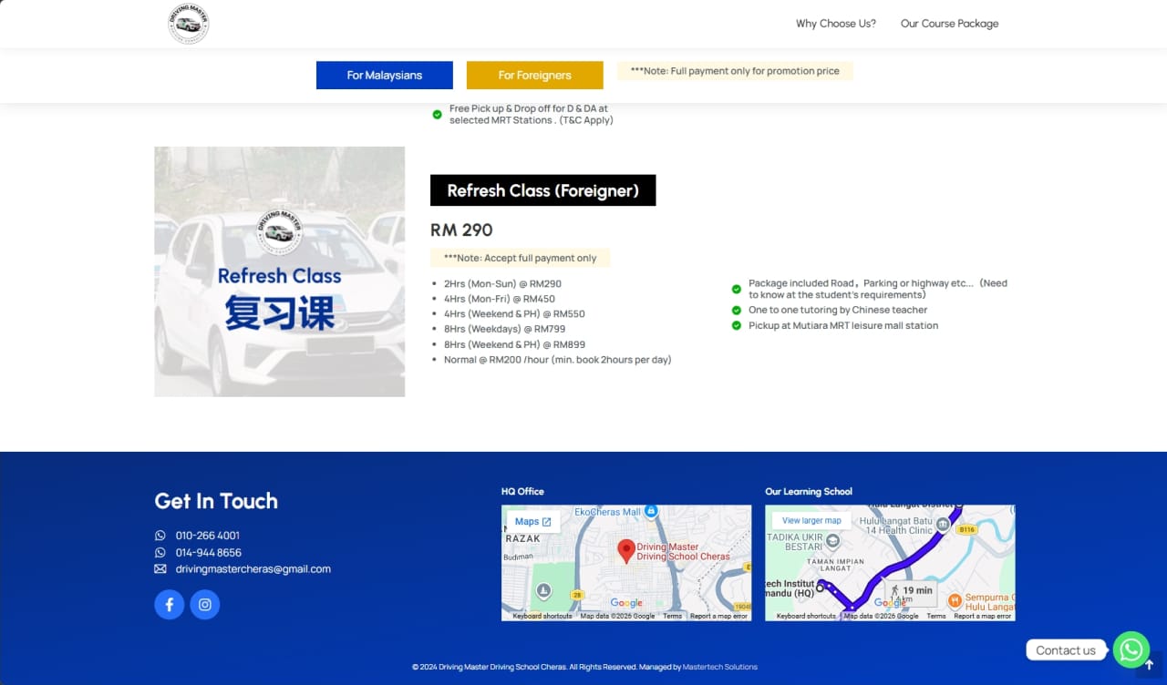This screenshot has width=1167, height=685.
Task: Click the Driving Master logo in header
Action: pos(189,24)
